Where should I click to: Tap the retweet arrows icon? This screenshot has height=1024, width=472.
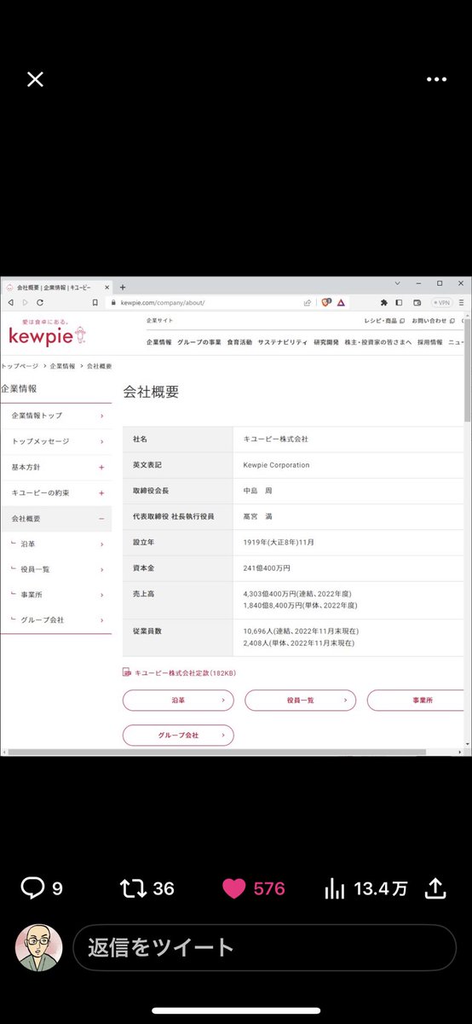tap(133, 888)
